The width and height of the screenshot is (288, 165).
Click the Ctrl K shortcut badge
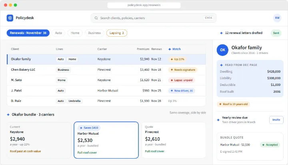208,18
